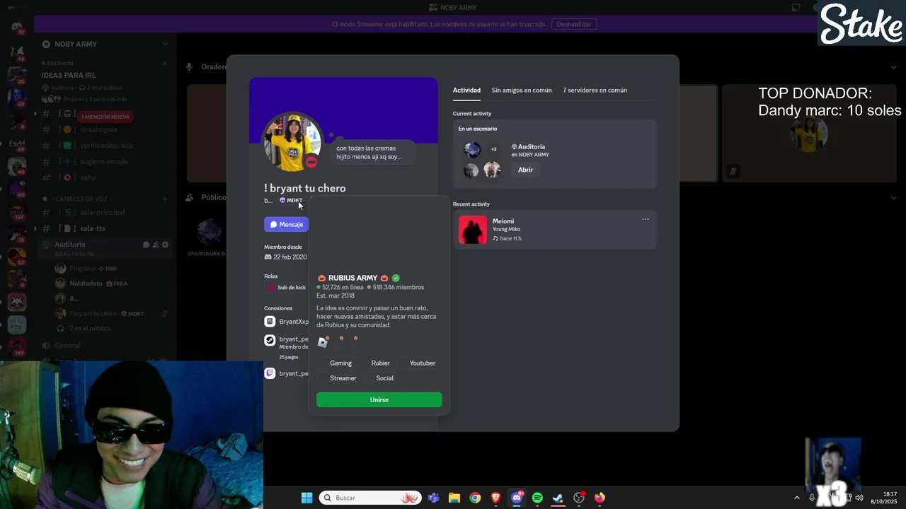
Task: Click the 1 MENCIÓN NUEVA badge
Action: tap(105, 117)
